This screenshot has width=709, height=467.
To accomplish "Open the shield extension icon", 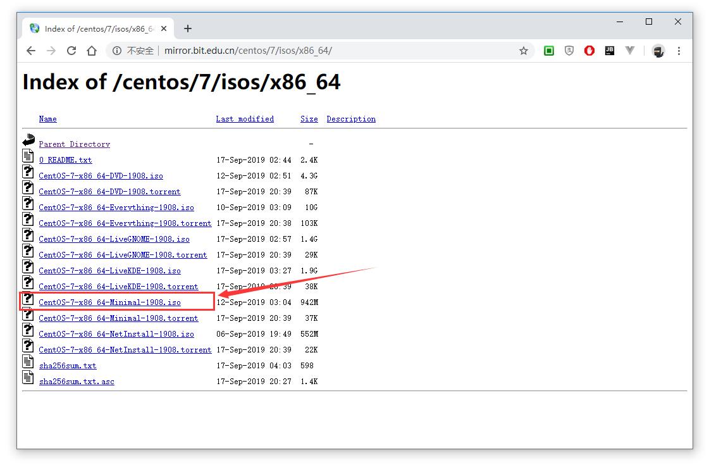I will pyautogui.click(x=569, y=51).
